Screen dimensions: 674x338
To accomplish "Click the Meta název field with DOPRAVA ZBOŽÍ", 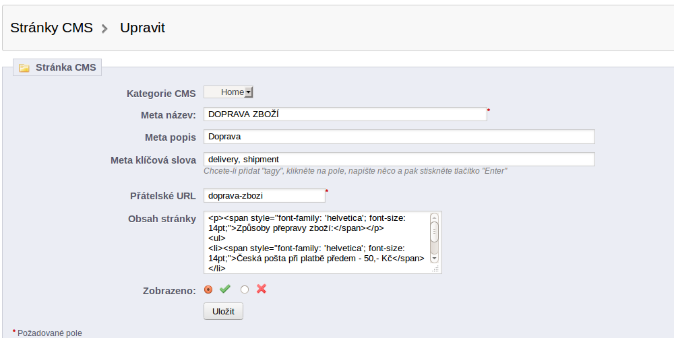I will pyautogui.click(x=345, y=114).
